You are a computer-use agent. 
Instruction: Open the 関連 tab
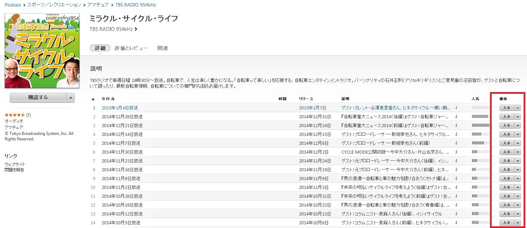[162, 48]
